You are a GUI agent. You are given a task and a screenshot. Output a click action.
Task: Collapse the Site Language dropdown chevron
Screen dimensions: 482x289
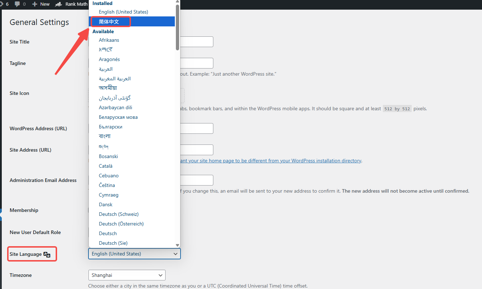[x=175, y=254]
